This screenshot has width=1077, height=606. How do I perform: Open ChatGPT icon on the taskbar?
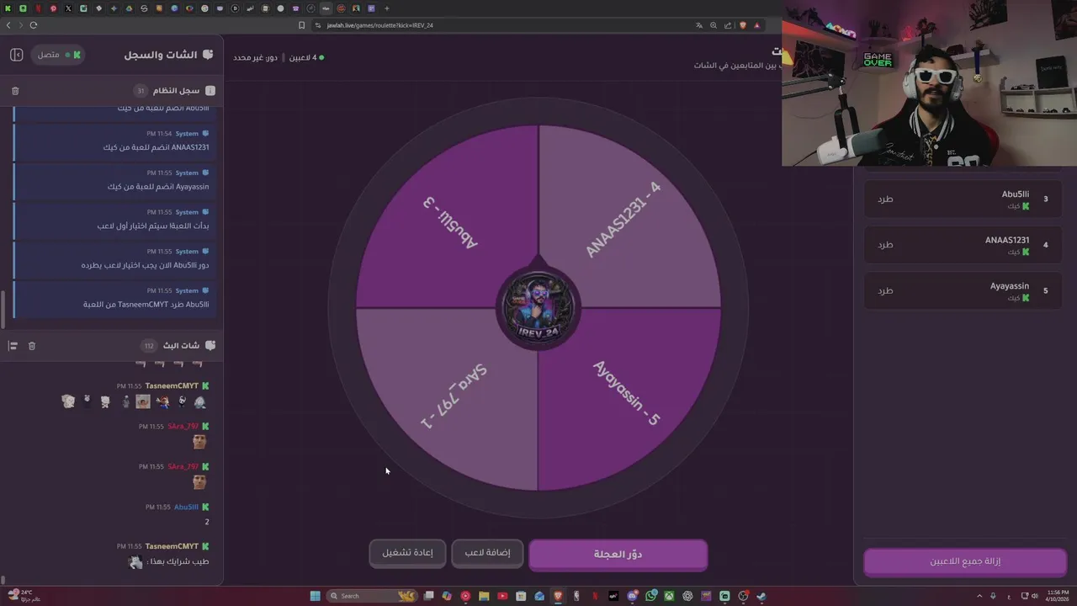(x=687, y=596)
